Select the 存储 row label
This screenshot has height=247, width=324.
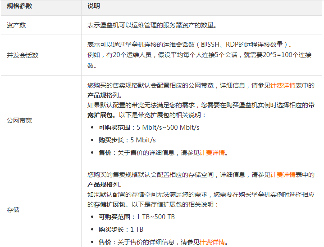13,210
